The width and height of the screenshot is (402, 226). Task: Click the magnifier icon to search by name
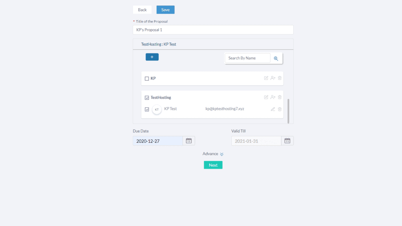(x=276, y=58)
